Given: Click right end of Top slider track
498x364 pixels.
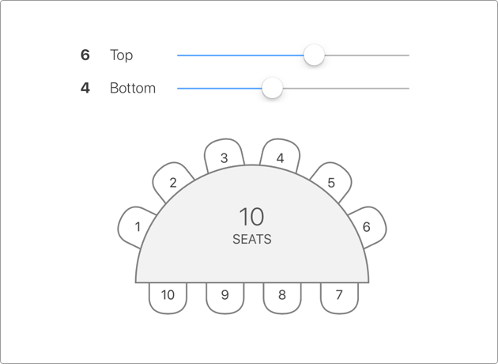Looking at the screenshot, I should (x=406, y=55).
